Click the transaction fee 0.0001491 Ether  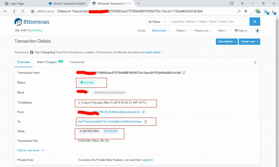pyautogui.click(x=93, y=141)
